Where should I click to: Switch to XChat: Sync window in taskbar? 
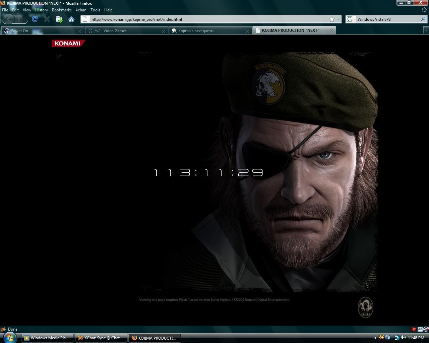[102, 338]
